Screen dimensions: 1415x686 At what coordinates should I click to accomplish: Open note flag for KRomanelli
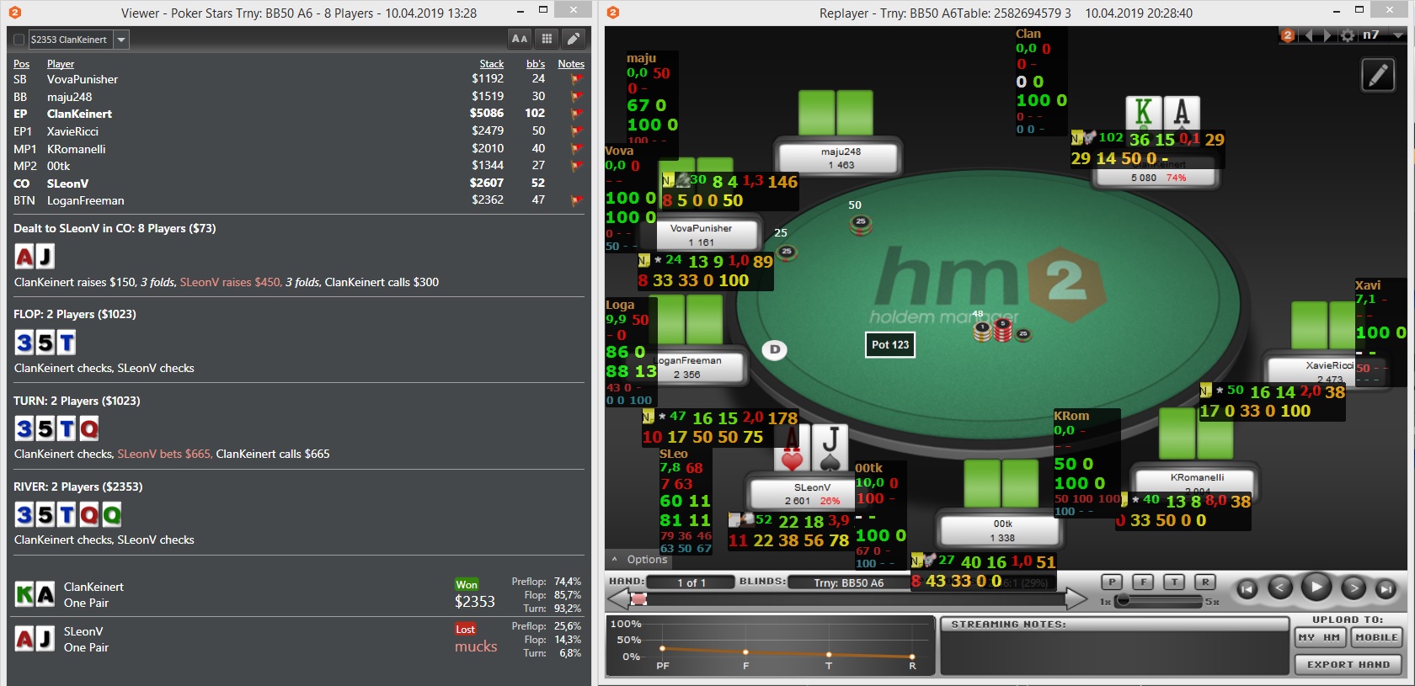(577, 149)
